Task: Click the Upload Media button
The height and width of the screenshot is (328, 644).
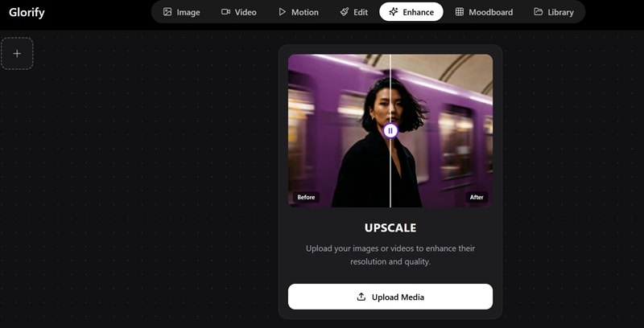Action: (390, 297)
